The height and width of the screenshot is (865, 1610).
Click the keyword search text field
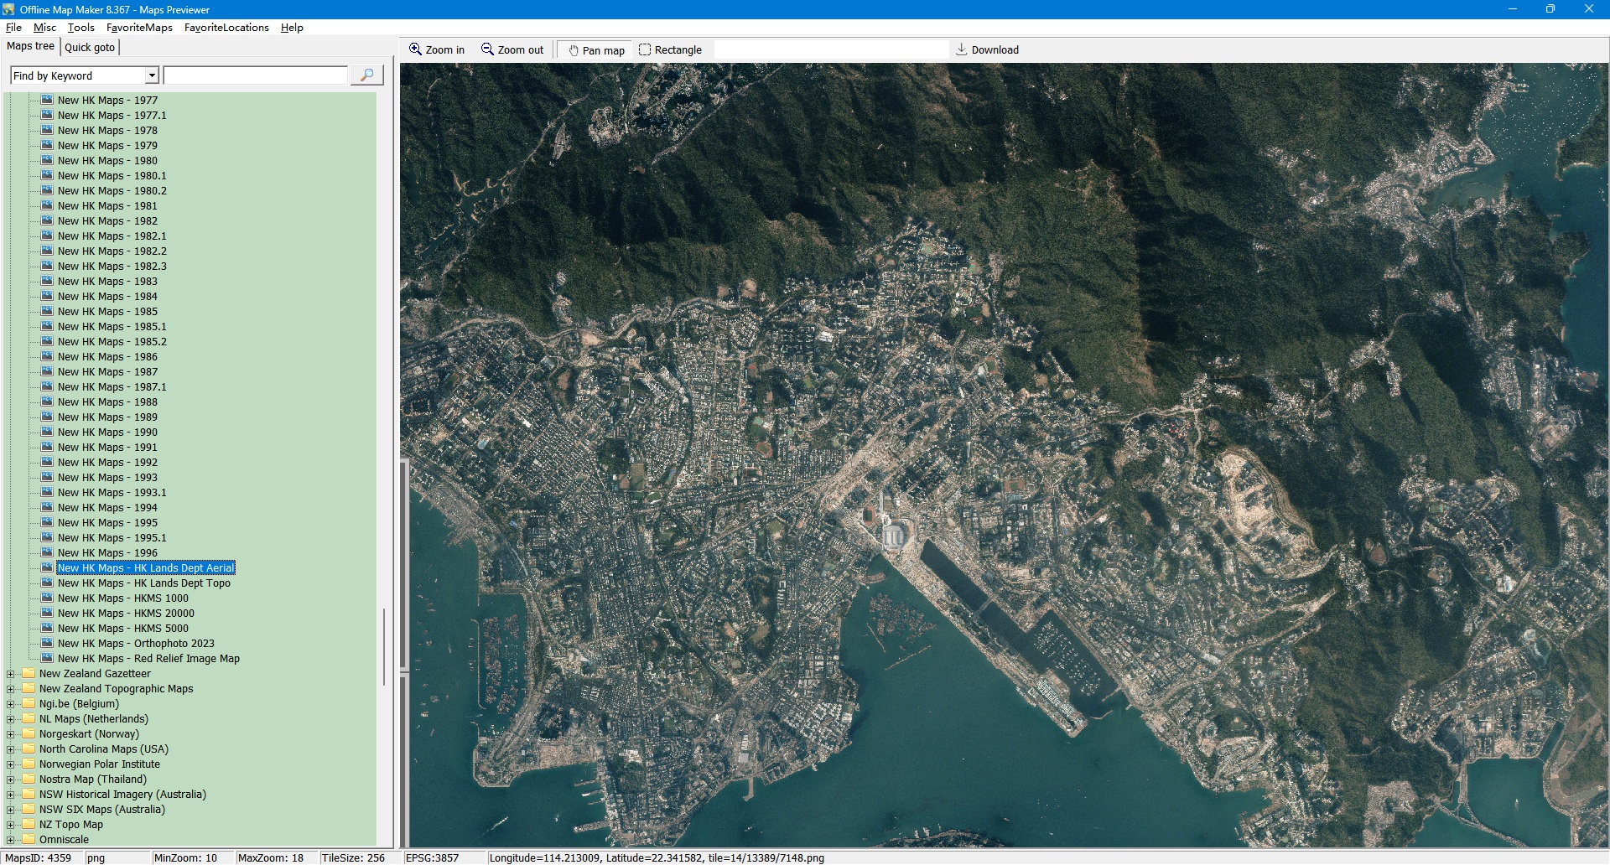point(255,75)
